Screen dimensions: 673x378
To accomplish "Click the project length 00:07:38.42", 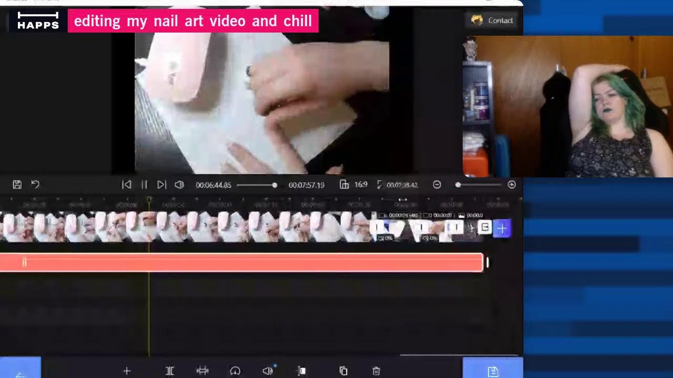I will click(402, 185).
